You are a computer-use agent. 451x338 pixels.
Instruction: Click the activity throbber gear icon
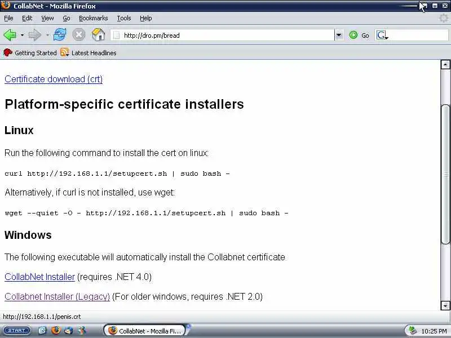[444, 18]
